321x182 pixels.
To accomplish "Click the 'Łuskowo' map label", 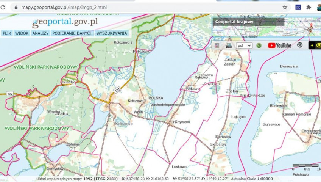I will [x=179, y=167].
